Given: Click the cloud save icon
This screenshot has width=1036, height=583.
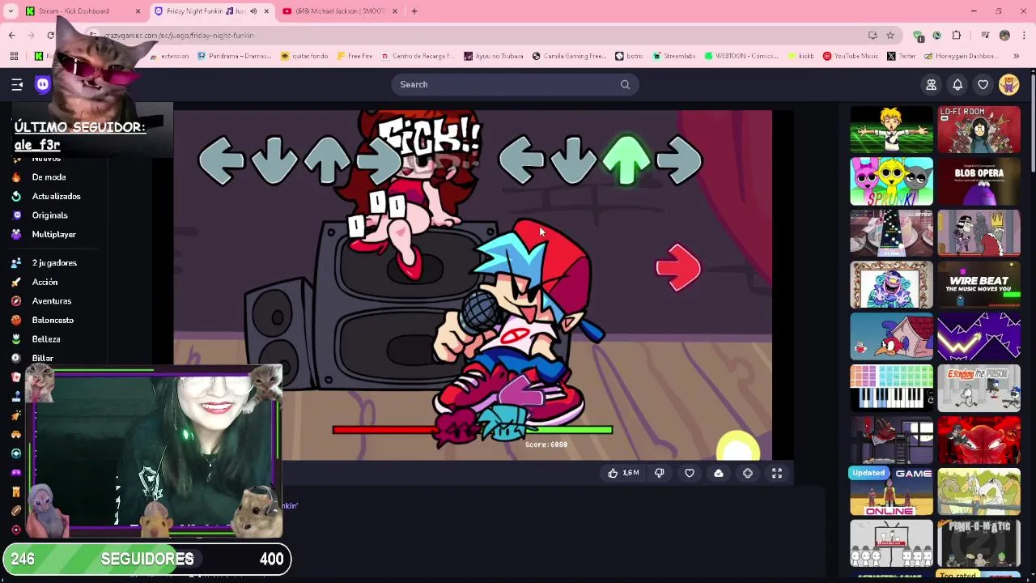Looking at the screenshot, I should [719, 473].
